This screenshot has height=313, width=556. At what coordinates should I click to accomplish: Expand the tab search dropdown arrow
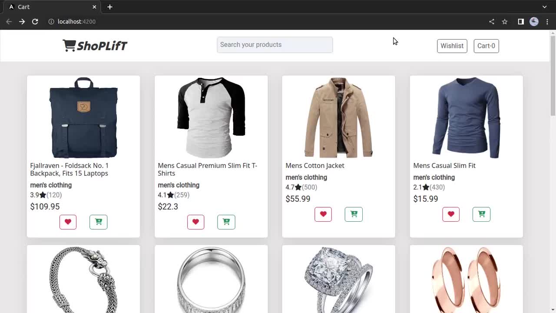[544, 7]
